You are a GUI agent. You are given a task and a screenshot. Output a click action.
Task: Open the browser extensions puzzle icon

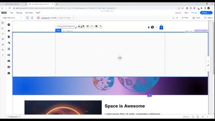click(x=201, y=8)
